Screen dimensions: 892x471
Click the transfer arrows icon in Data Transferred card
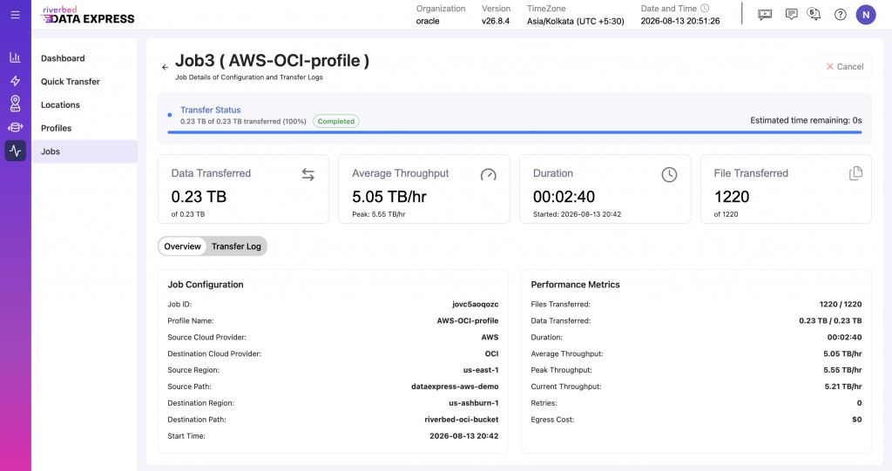coord(307,175)
